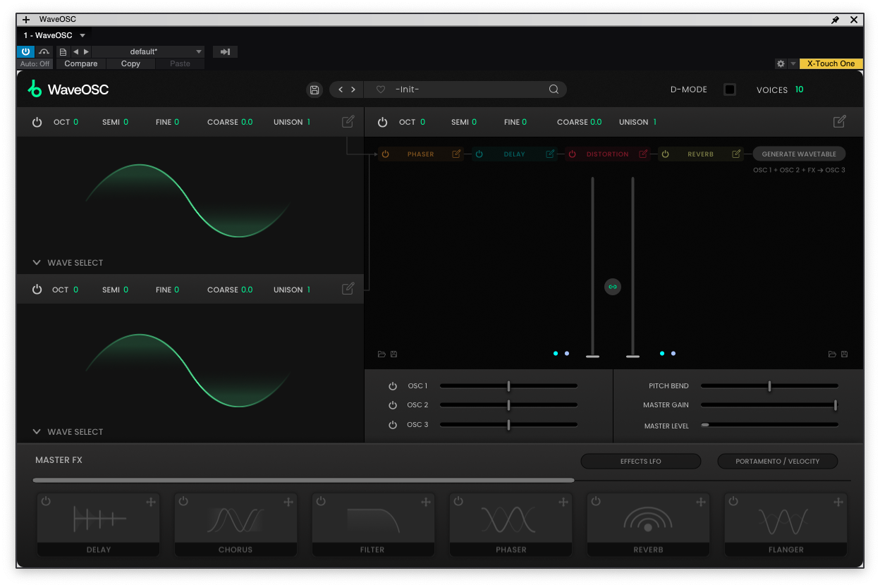The width and height of the screenshot is (880, 587).
Task: Edit the REVERB effect in FX chain
Action: [736, 154]
